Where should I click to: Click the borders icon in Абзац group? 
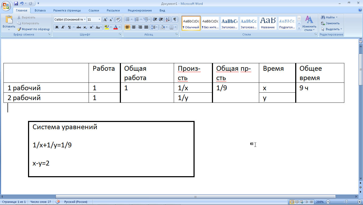(171, 27)
